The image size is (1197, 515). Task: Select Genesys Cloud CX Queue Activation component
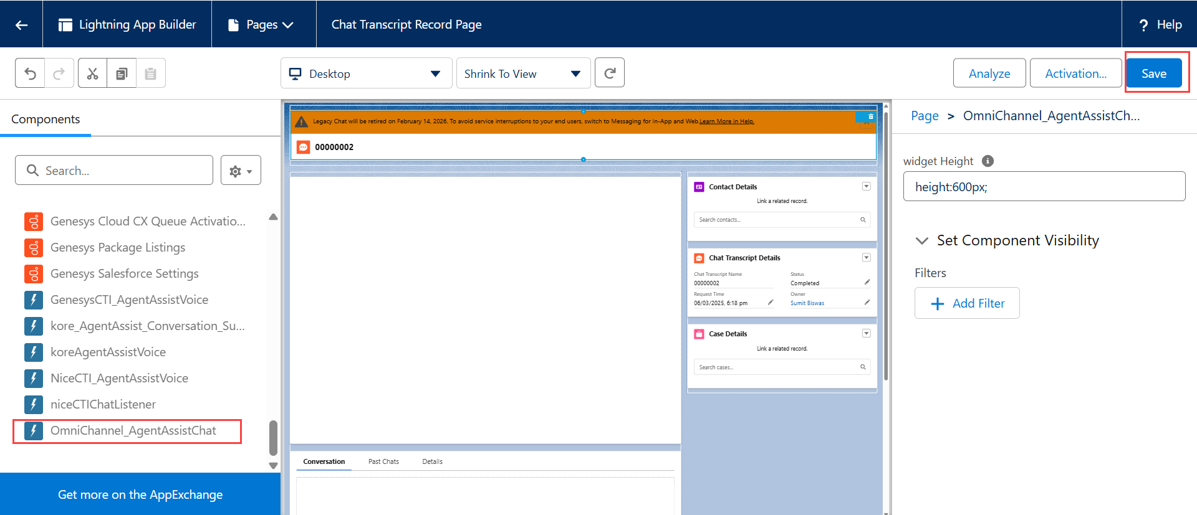coord(136,221)
